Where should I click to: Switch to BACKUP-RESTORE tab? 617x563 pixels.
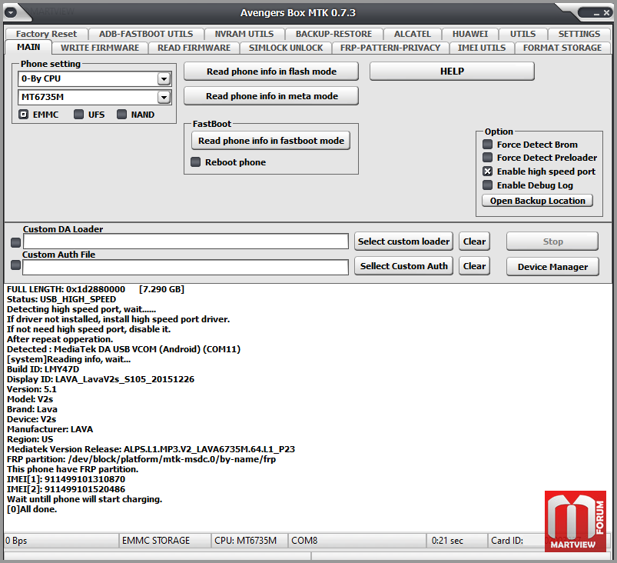tap(333, 34)
